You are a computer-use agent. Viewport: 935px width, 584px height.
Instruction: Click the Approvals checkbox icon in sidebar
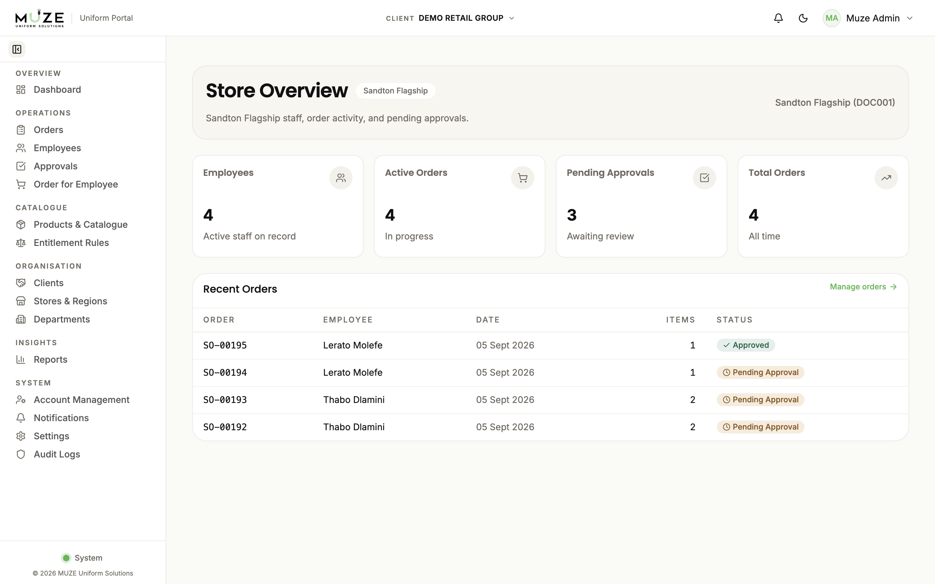(x=21, y=166)
